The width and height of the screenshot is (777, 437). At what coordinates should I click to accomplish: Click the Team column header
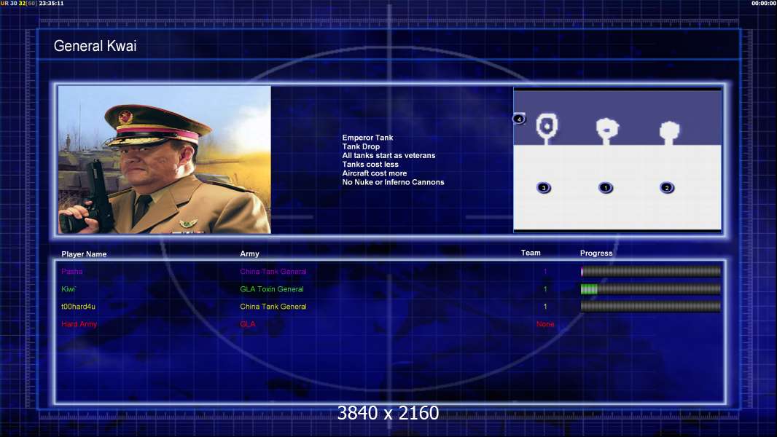(531, 253)
